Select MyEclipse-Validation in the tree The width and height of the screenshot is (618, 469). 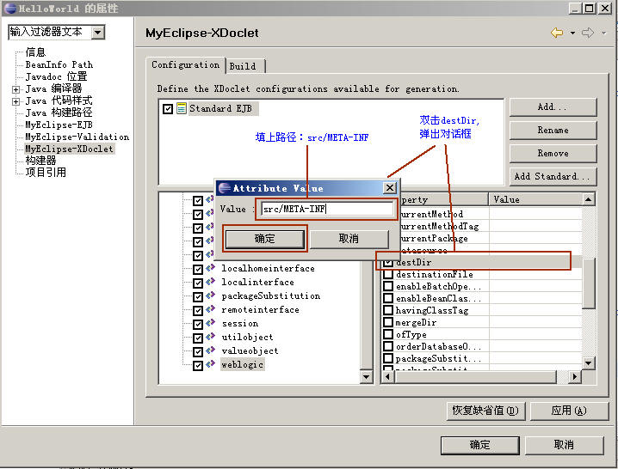(77, 137)
